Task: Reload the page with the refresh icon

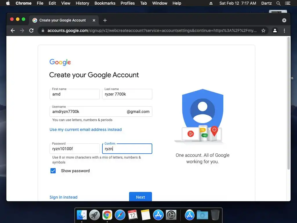Action: (31, 30)
